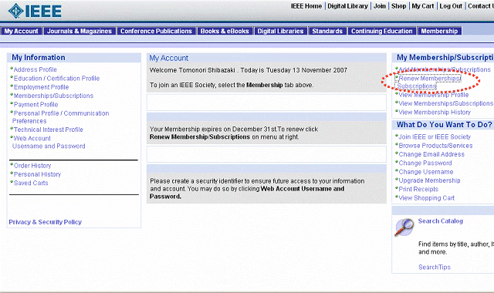Image resolution: width=494 pixels, height=293 pixels.
Task: View My Cart in the header
Action: tap(423, 6)
